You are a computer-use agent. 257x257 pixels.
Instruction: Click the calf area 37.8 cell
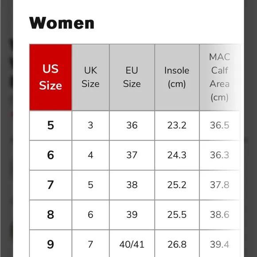[x=220, y=185]
